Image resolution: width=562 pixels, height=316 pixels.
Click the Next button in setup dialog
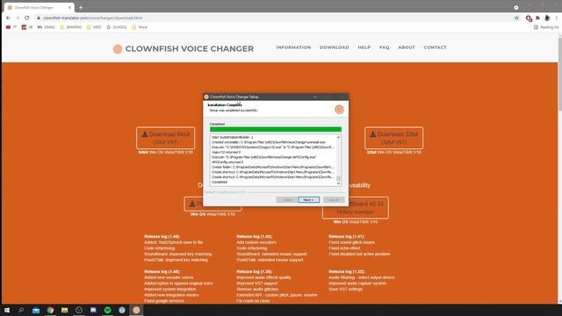[308, 199]
